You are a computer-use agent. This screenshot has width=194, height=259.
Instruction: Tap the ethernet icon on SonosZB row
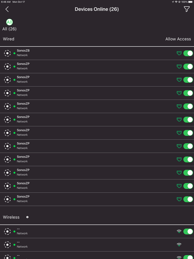[x=179, y=53]
